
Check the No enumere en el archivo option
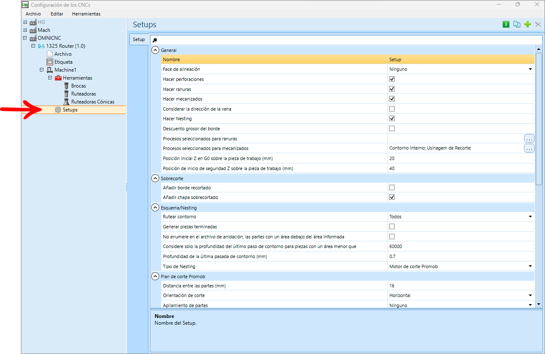pyautogui.click(x=392, y=237)
